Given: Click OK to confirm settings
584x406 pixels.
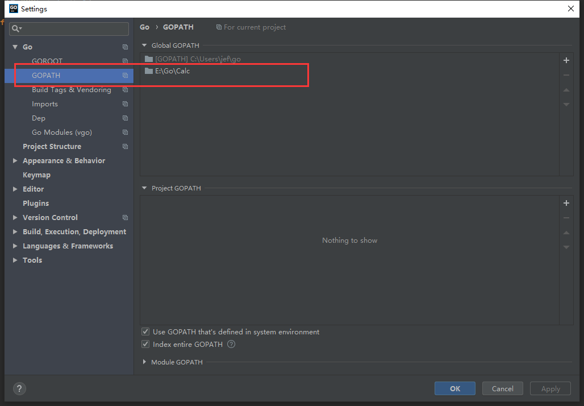Looking at the screenshot, I should [x=455, y=388].
